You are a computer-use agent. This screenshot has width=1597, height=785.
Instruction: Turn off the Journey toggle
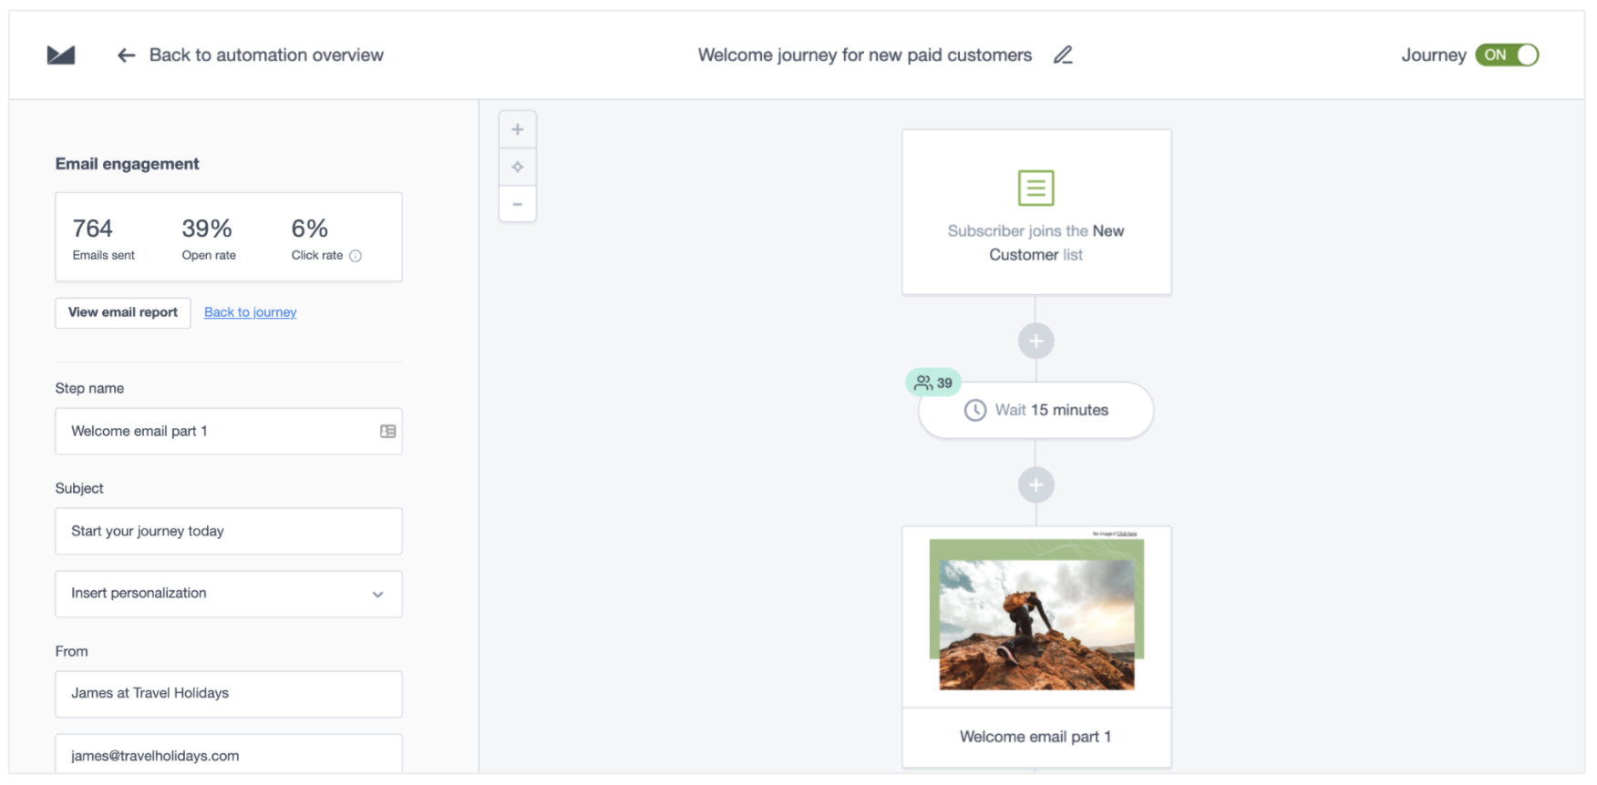point(1507,56)
